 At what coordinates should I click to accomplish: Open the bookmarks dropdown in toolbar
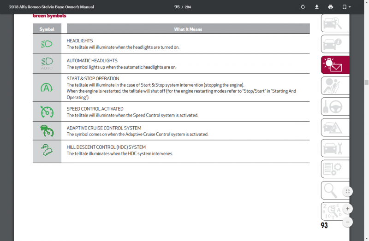click(346, 7)
